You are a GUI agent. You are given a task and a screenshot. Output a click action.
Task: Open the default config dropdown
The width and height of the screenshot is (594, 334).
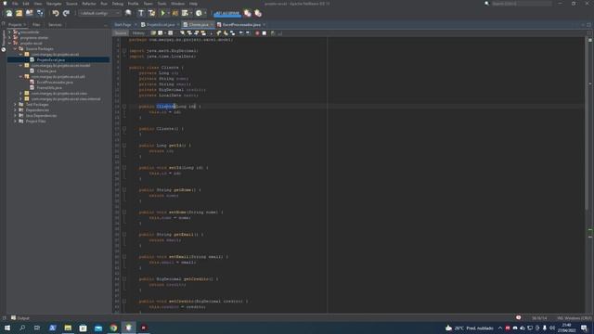pos(100,13)
